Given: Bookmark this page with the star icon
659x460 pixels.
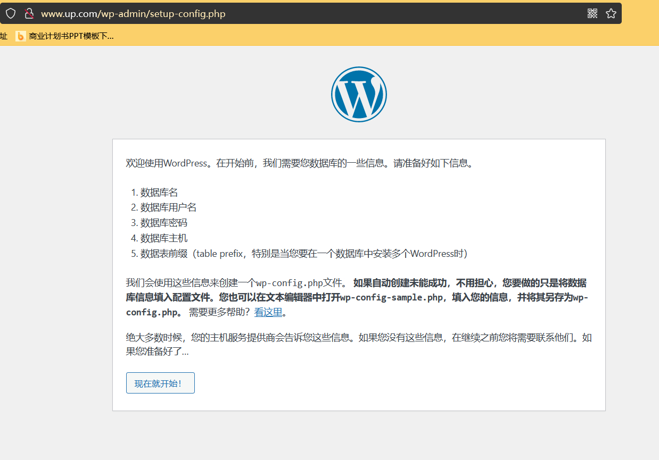Looking at the screenshot, I should tap(611, 13).
